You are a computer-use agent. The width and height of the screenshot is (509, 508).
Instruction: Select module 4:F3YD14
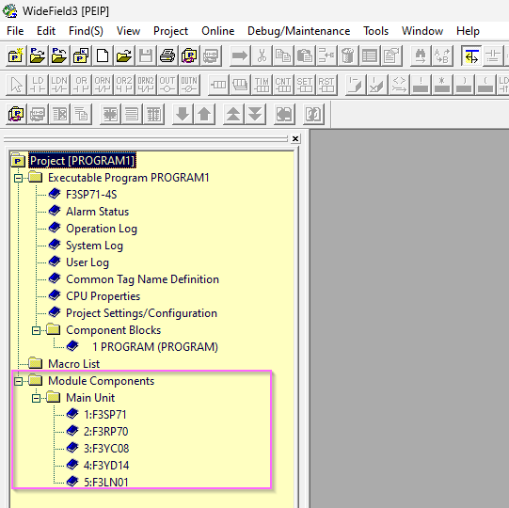pyautogui.click(x=106, y=466)
